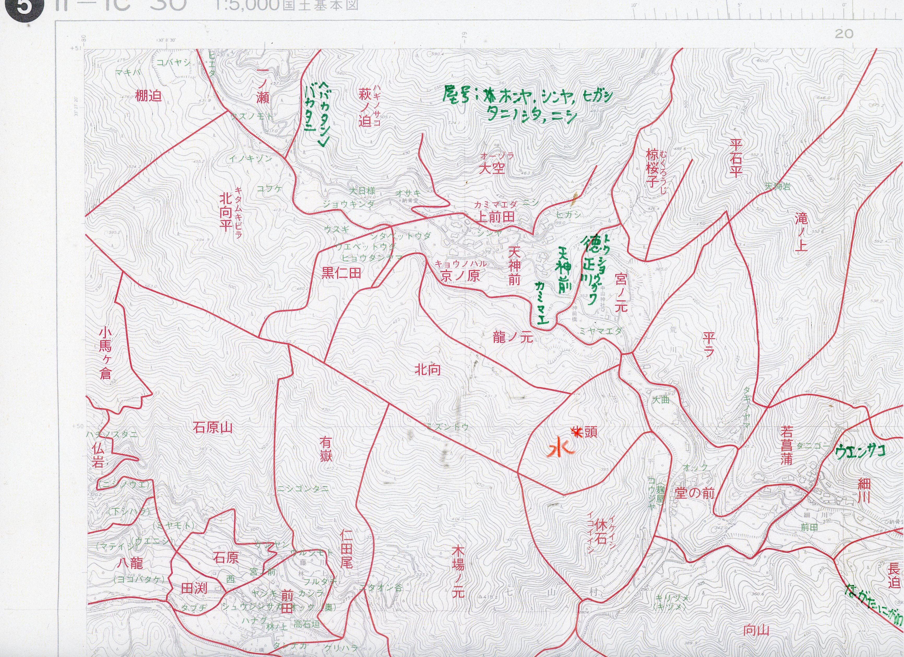Click the red 上前田 label
The width and height of the screenshot is (904, 657).
[x=495, y=217]
